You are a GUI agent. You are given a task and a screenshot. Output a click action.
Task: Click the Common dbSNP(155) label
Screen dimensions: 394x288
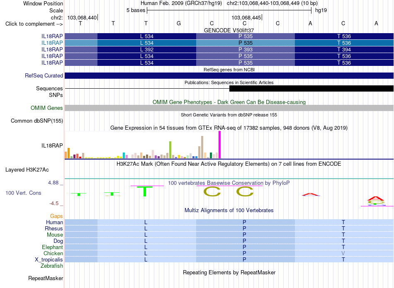tap(36, 121)
